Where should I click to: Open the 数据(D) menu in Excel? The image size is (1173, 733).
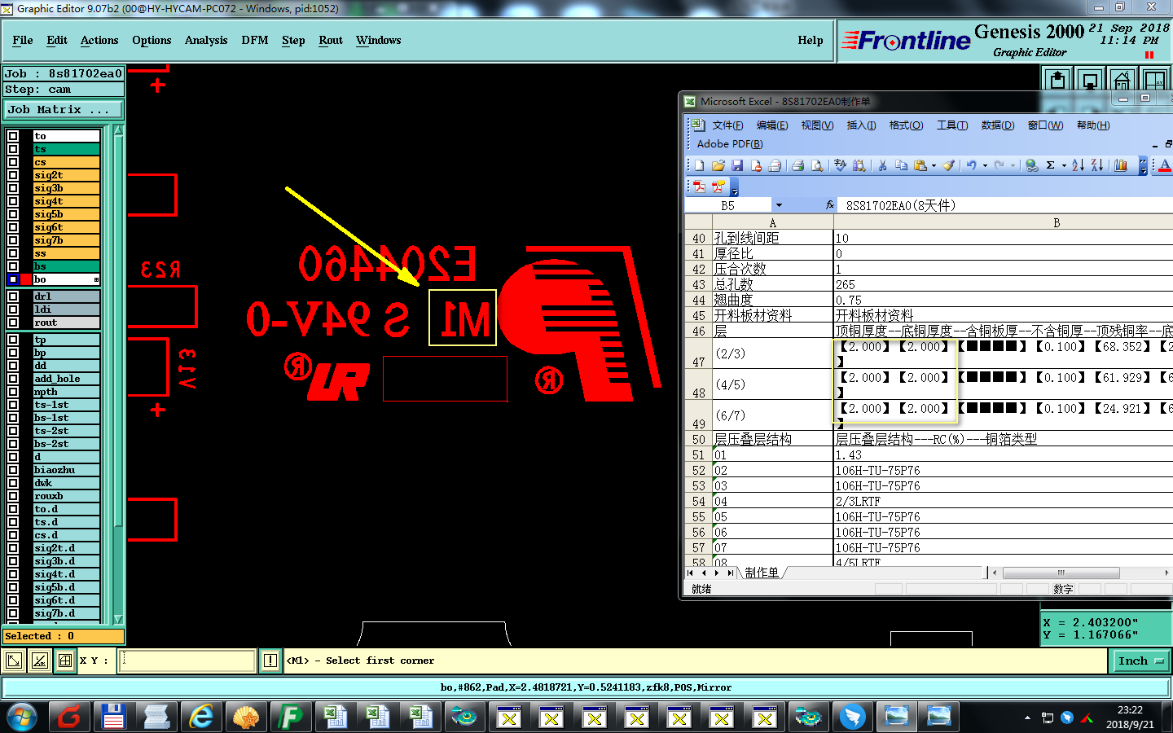[998, 125]
